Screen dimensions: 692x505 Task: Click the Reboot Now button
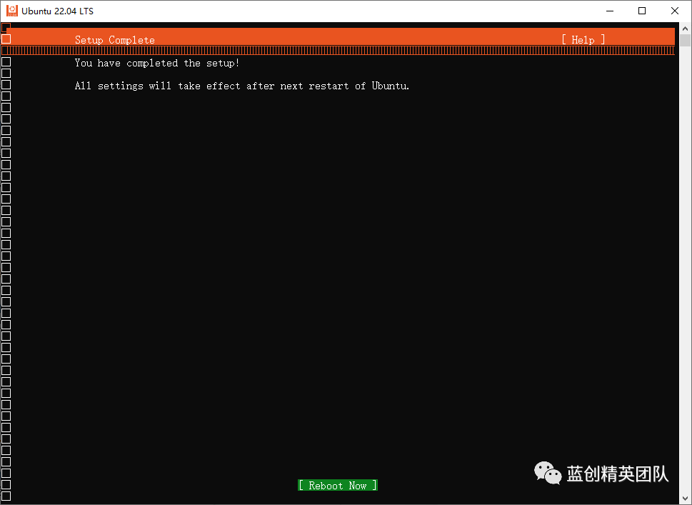point(338,485)
